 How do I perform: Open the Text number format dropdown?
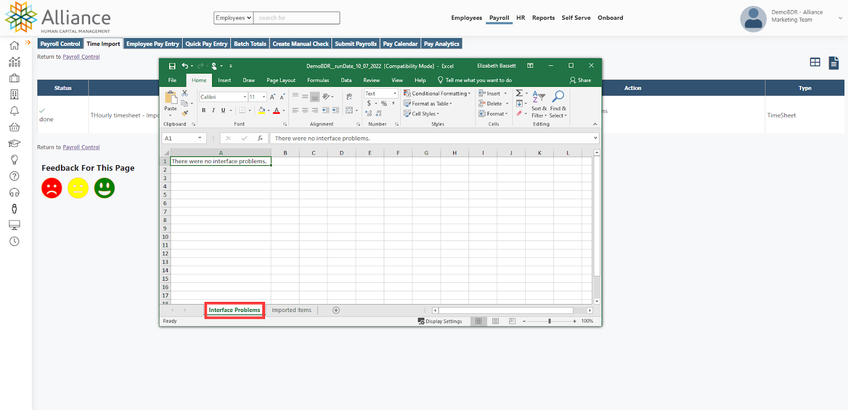(x=395, y=93)
